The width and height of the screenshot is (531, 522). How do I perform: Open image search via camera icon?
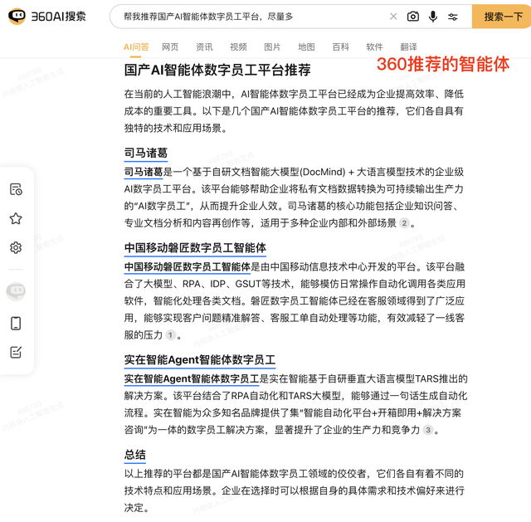[x=413, y=17]
